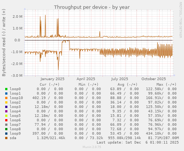Select the loop8 legend label

pos(15,129)
